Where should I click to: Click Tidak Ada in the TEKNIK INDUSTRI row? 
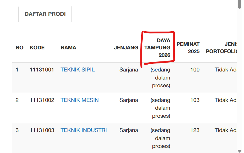[226, 130]
